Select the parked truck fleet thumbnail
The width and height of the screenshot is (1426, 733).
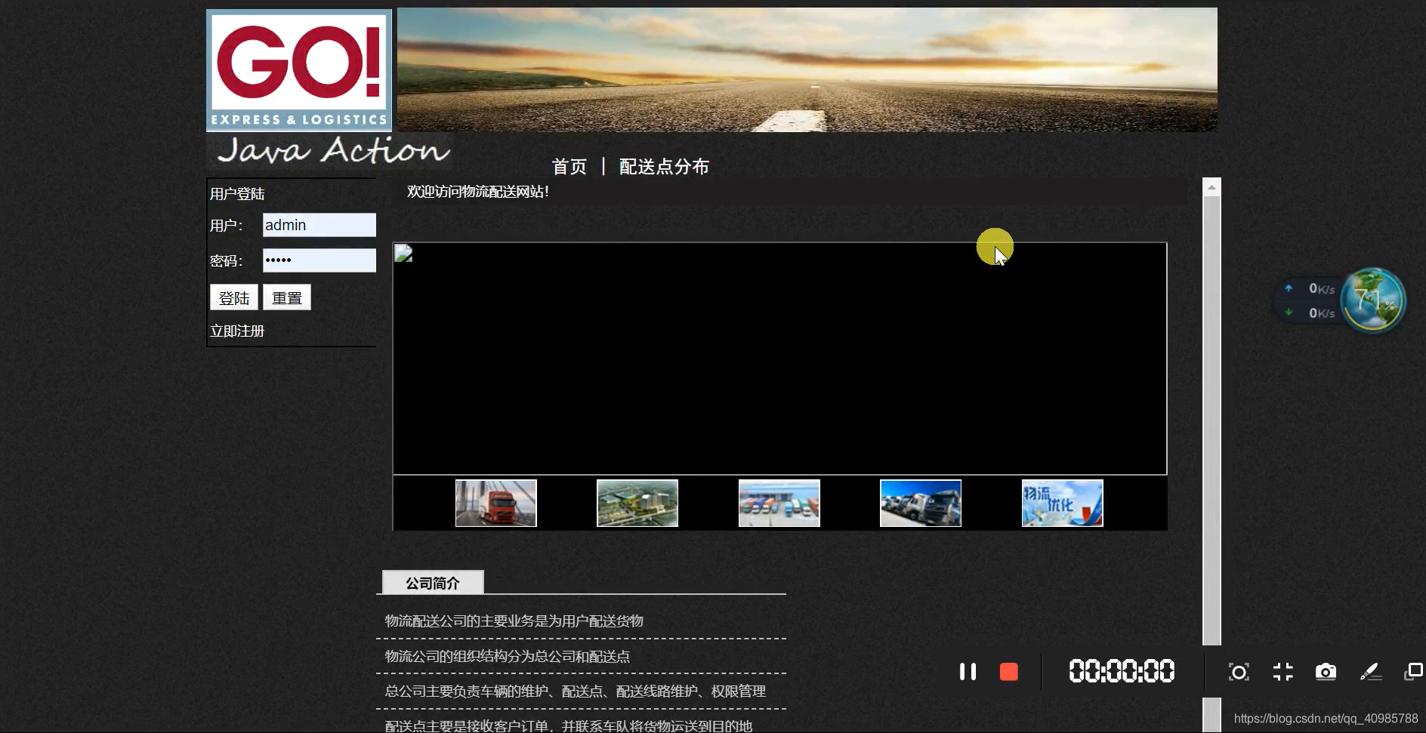(x=921, y=503)
